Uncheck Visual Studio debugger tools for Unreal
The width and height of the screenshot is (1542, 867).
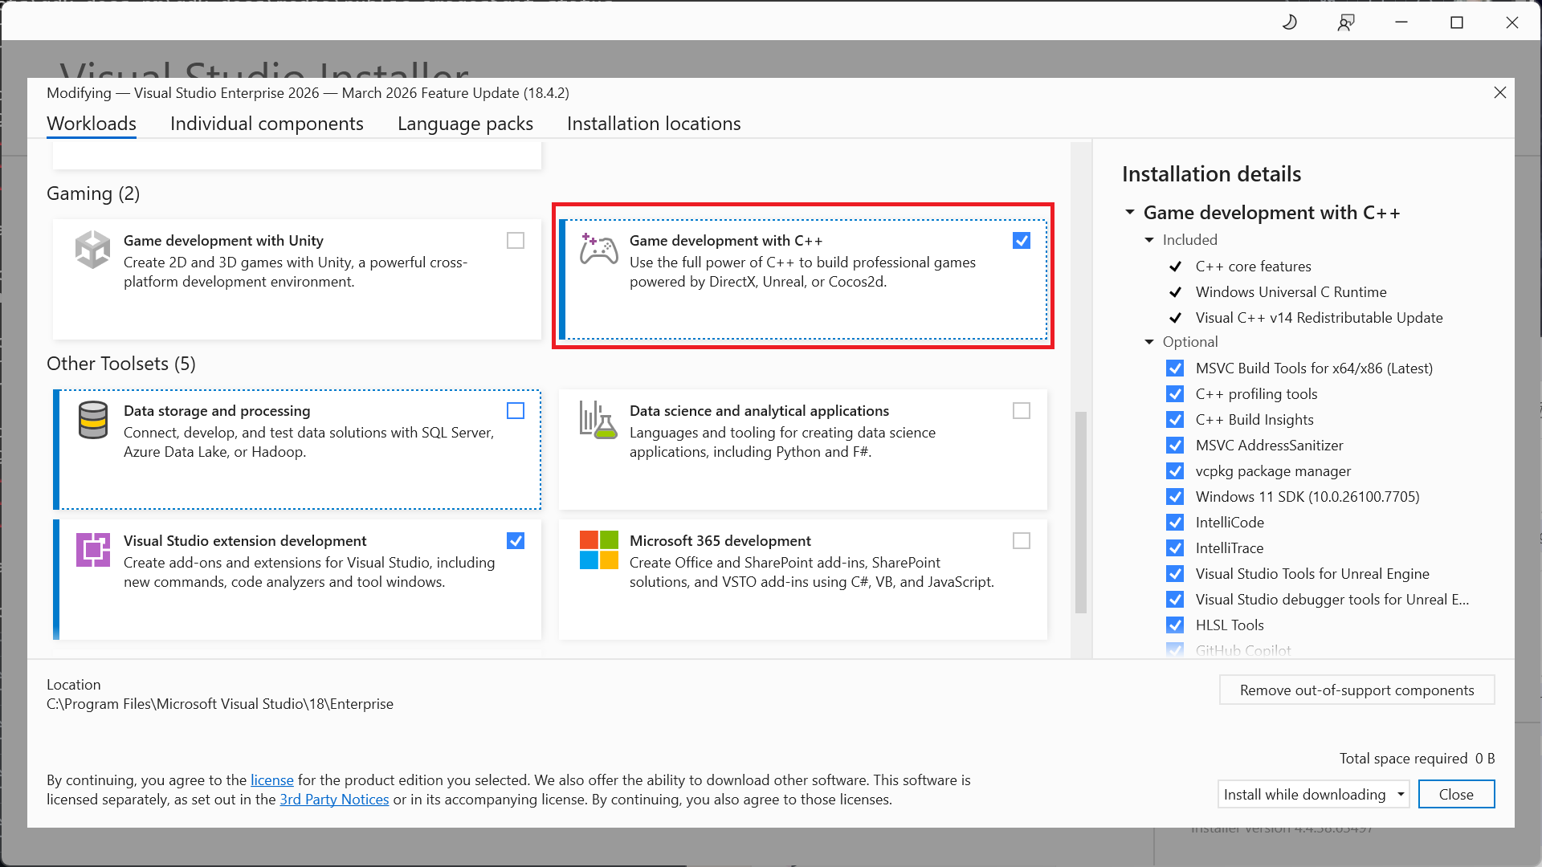click(x=1175, y=600)
